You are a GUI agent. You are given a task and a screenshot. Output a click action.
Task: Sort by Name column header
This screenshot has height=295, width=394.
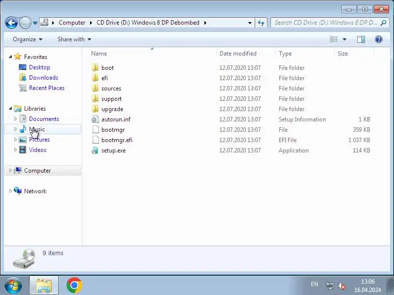click(x=99, y=54)
